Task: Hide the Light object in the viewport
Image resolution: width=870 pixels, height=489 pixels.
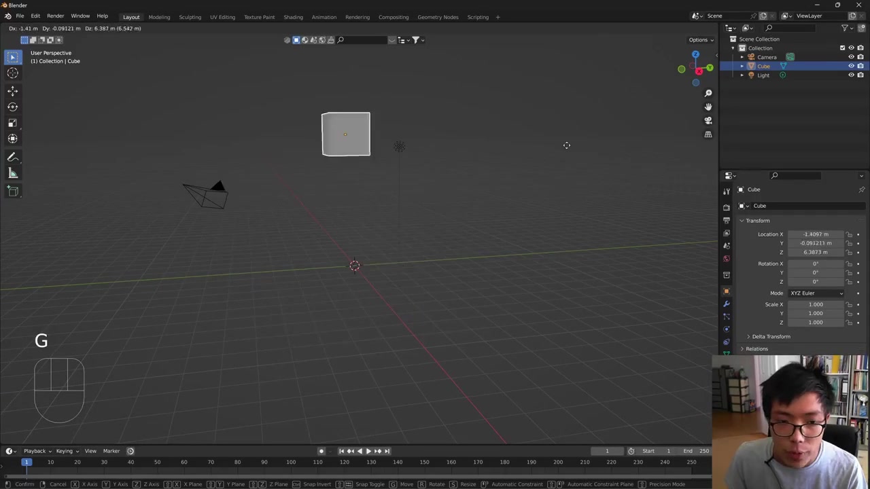Action: tap(851, 75)
